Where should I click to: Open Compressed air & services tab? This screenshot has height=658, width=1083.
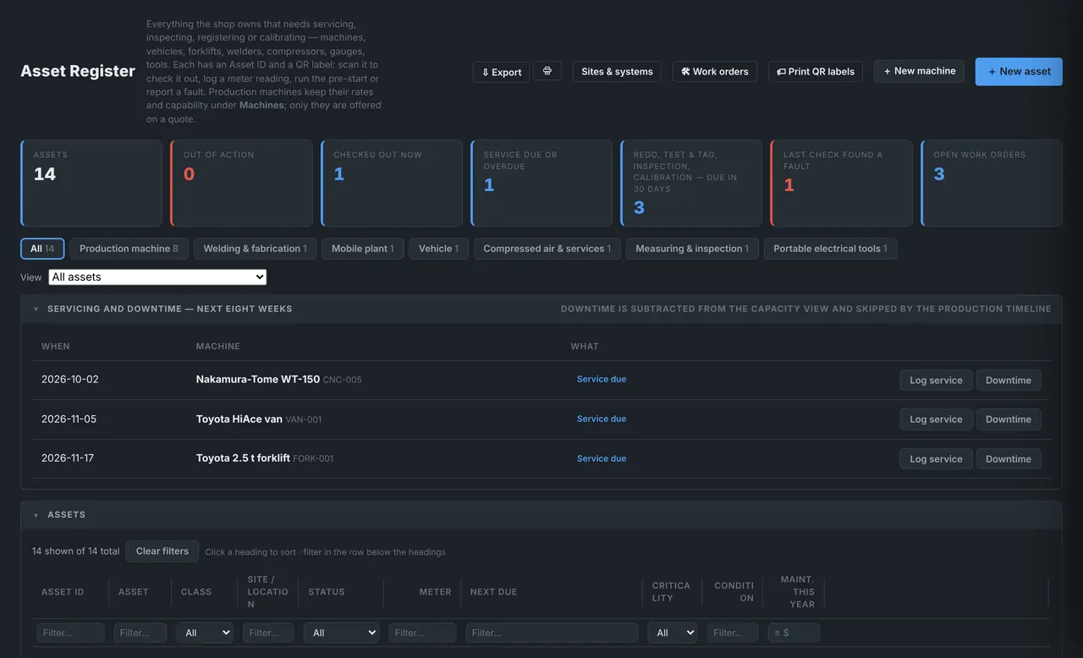click(x=547, y=249)
